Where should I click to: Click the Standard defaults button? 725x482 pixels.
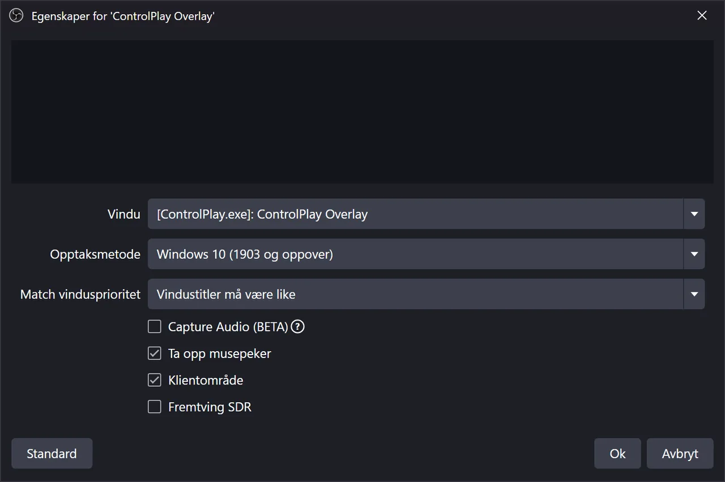(x=52, y=454)
